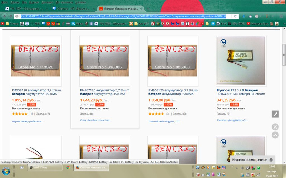Viewport: 286px width, 178px height.
Task: Open the Alipay bookmark
Action: [77, 23]
